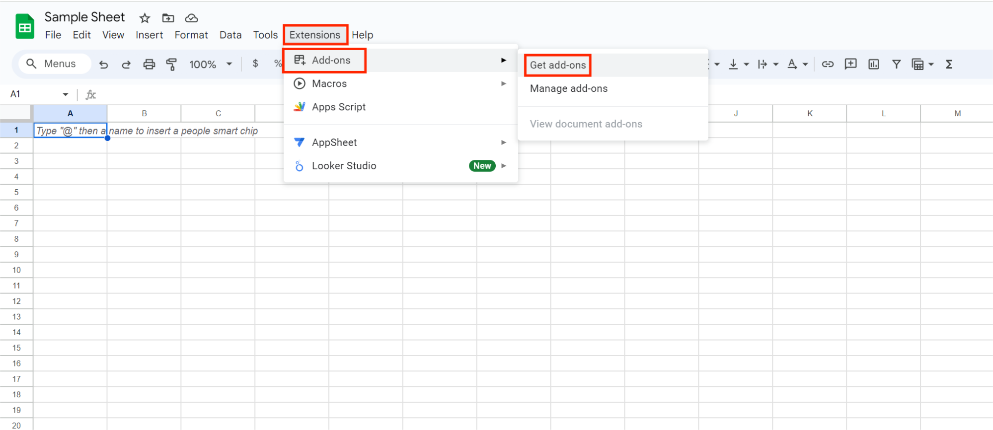Open the Help menu

point(363,35)
